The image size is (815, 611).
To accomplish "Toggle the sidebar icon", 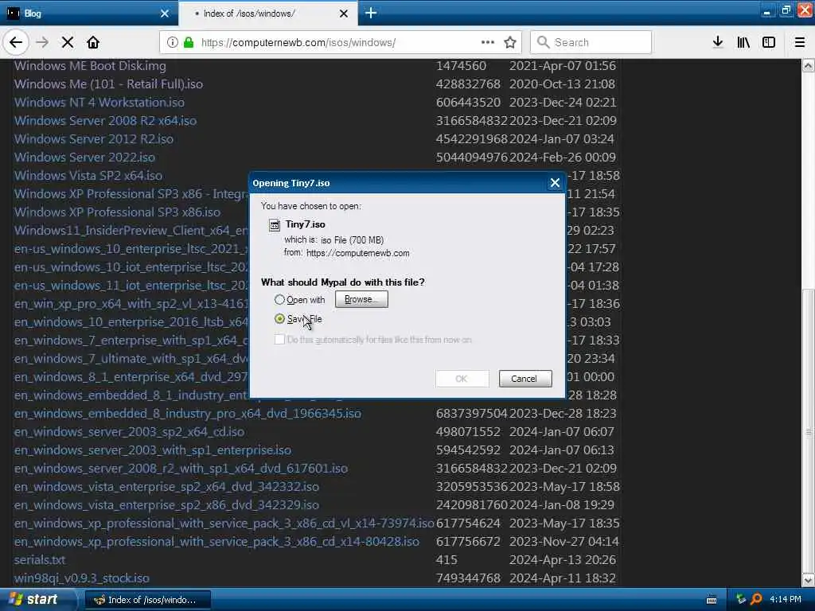I will 769,42.
